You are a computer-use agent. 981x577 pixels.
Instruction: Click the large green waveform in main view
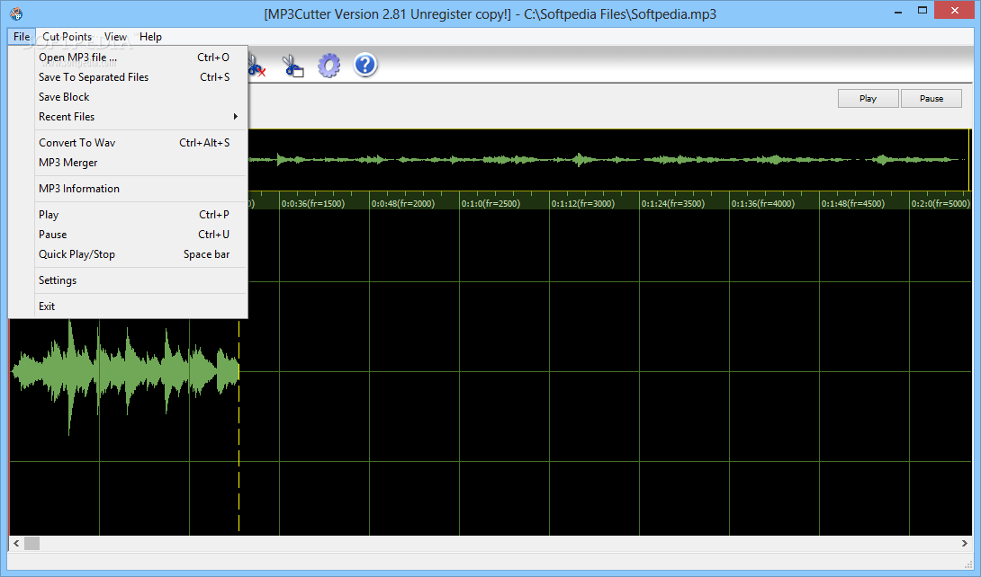(125, 371)
